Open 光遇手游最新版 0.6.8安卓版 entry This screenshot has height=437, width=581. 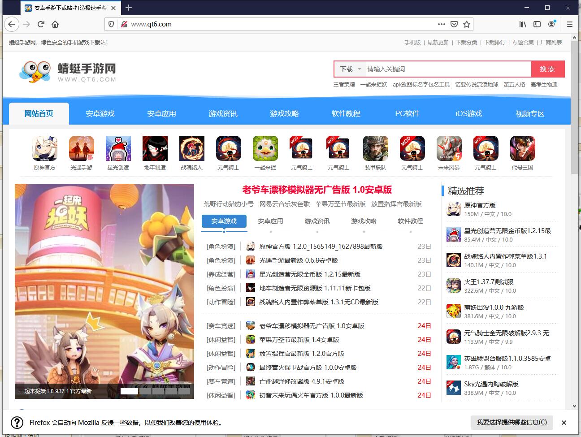(299, 260)
